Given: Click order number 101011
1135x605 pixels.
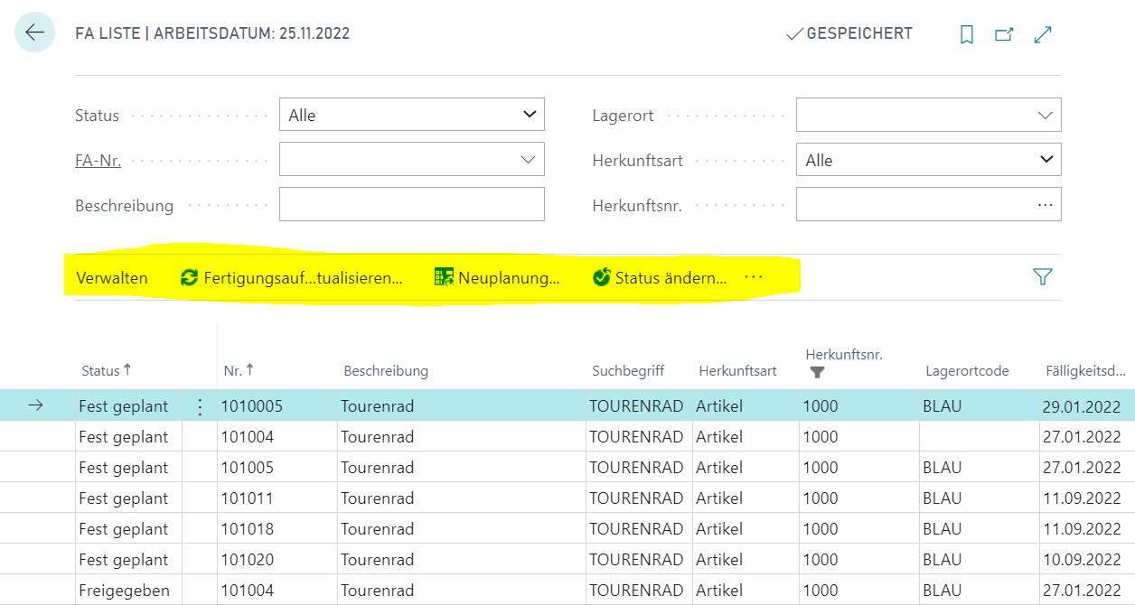Looking at the screenshot, I should click(x=248, y=498).
